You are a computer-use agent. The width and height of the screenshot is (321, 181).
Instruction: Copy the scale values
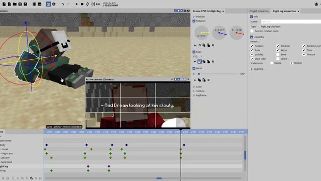pos(204,61)
